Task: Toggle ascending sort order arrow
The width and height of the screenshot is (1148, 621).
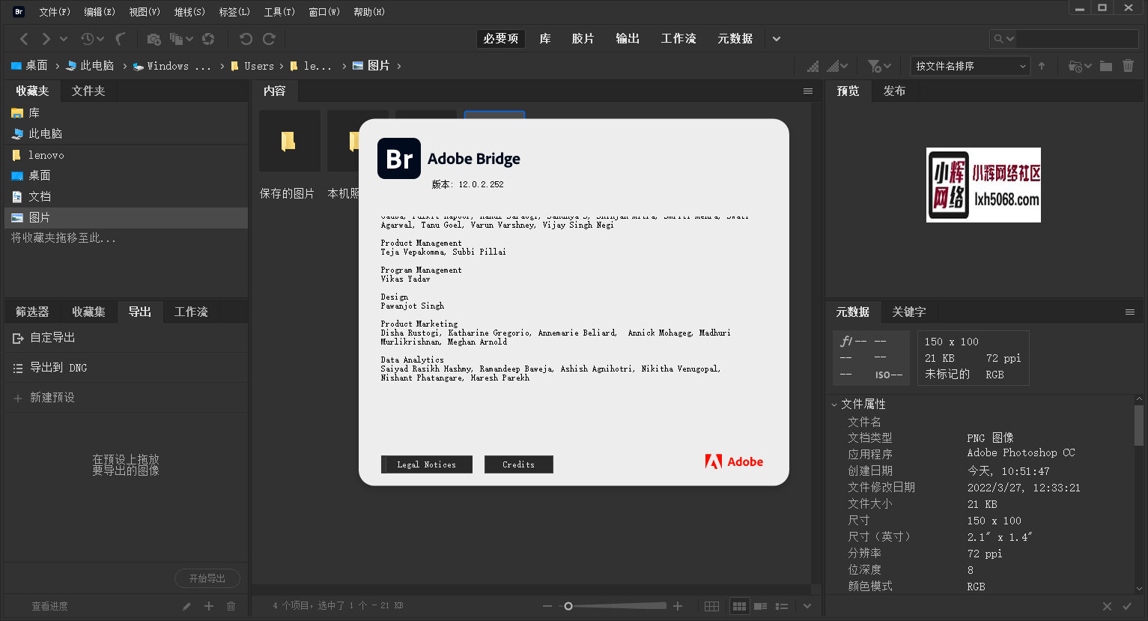Action: (x=1042, y=66)
